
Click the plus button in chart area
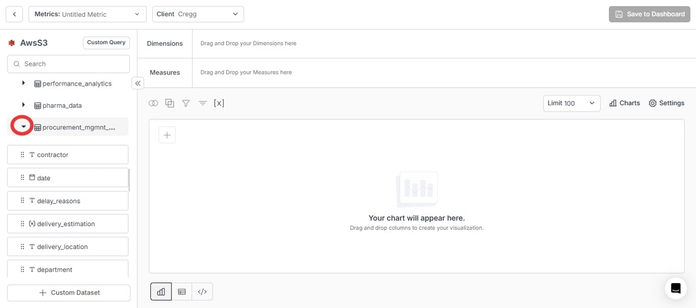(x=167, y=136)
